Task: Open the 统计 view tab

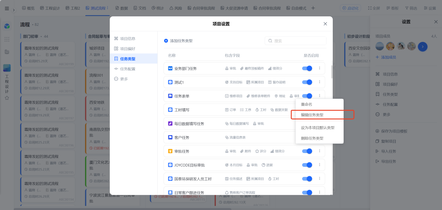Action: 158,8
